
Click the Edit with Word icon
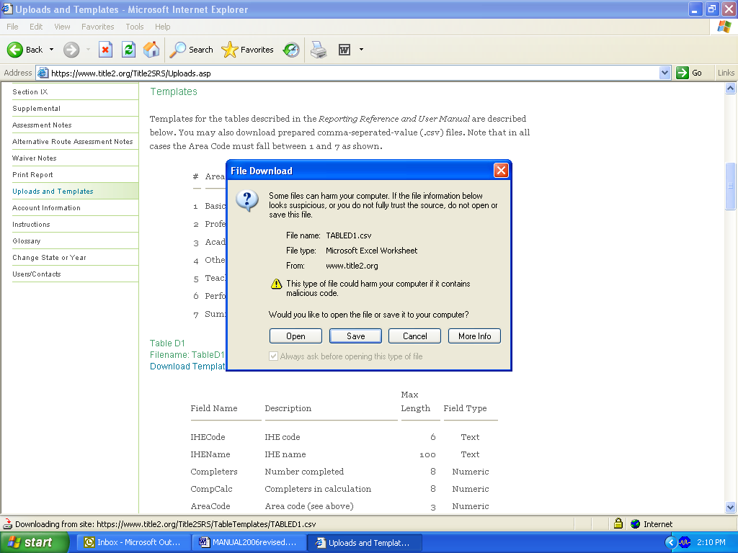[x=344, y=50]
